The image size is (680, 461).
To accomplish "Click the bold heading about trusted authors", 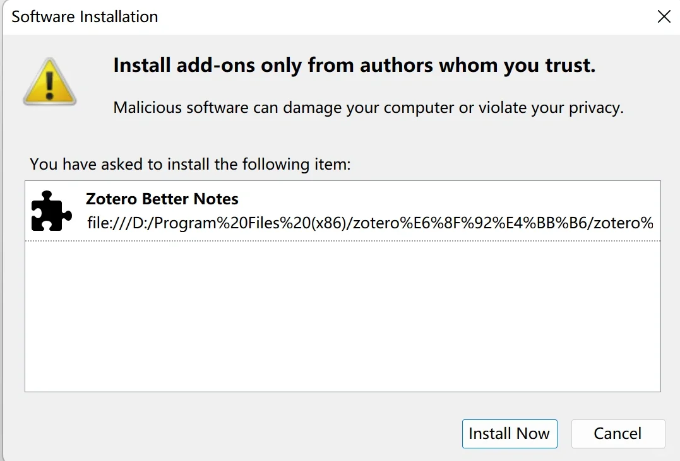I will point(354,66).
